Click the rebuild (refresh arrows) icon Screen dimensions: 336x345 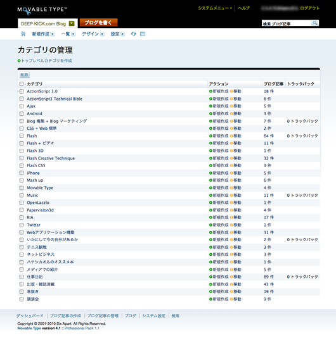coord(133,34)
